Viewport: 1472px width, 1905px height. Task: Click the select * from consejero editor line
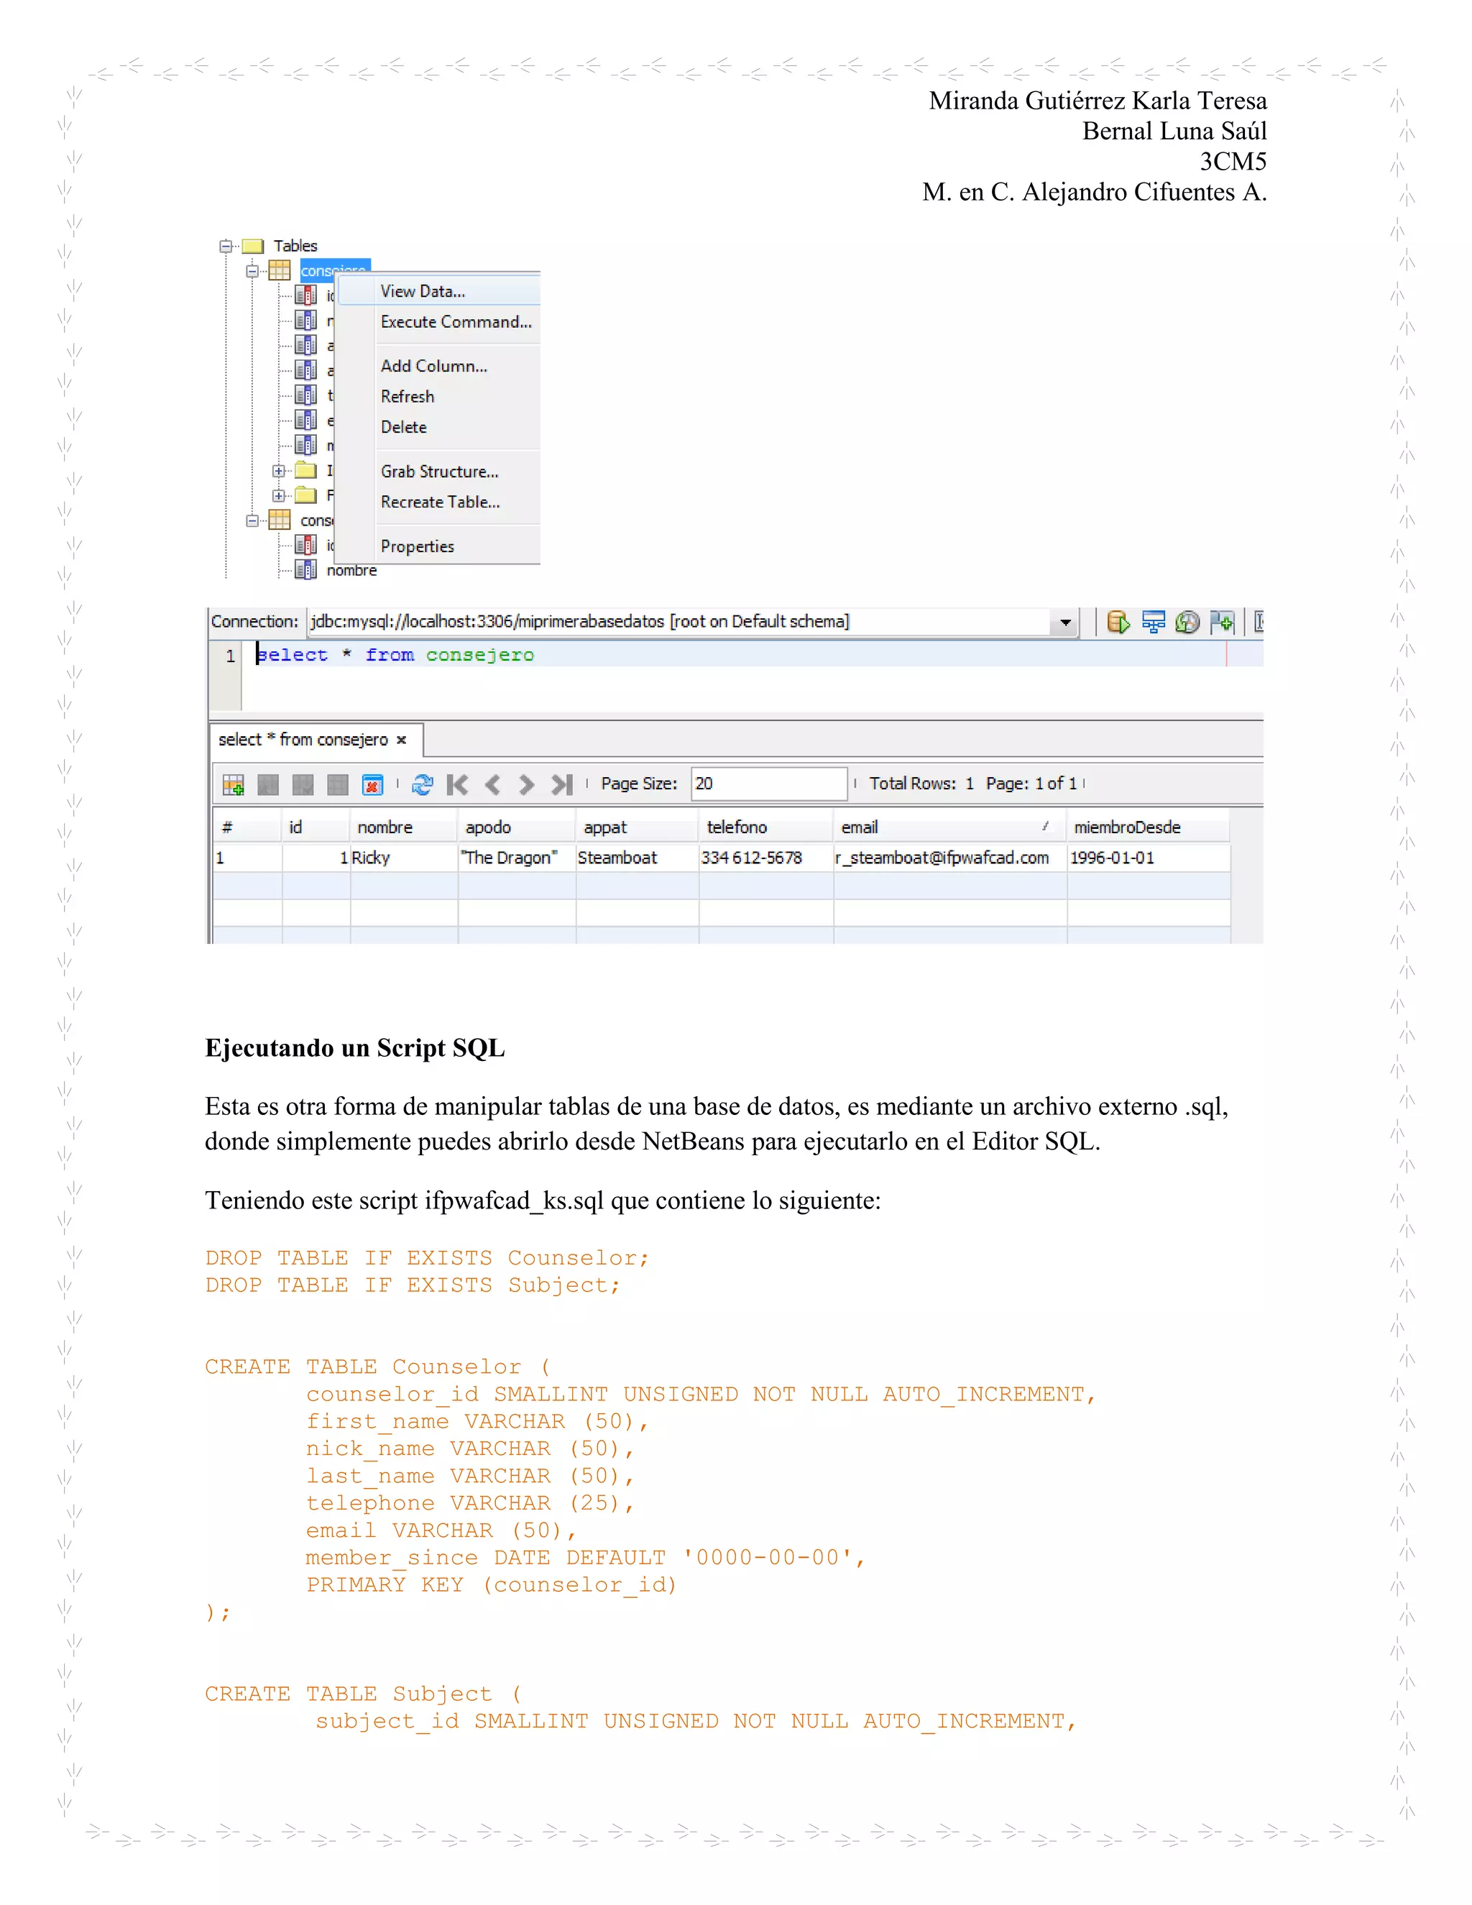[395, 655]
